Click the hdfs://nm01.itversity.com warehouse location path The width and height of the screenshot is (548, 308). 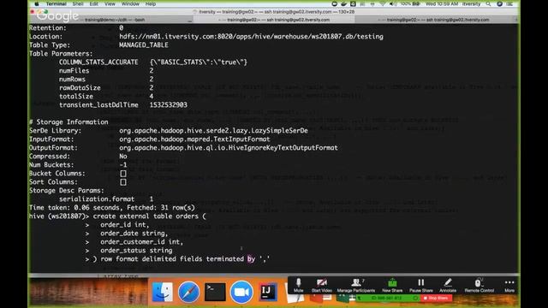pos(251,36)
